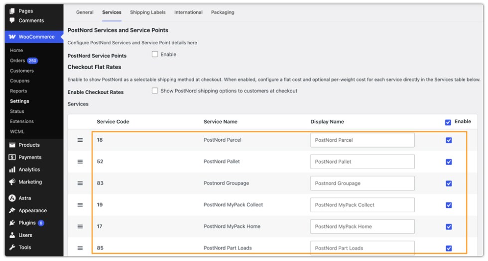Click service code 83 cell
This screenshot has height=261, width=488.
click(x=100, y=183)
